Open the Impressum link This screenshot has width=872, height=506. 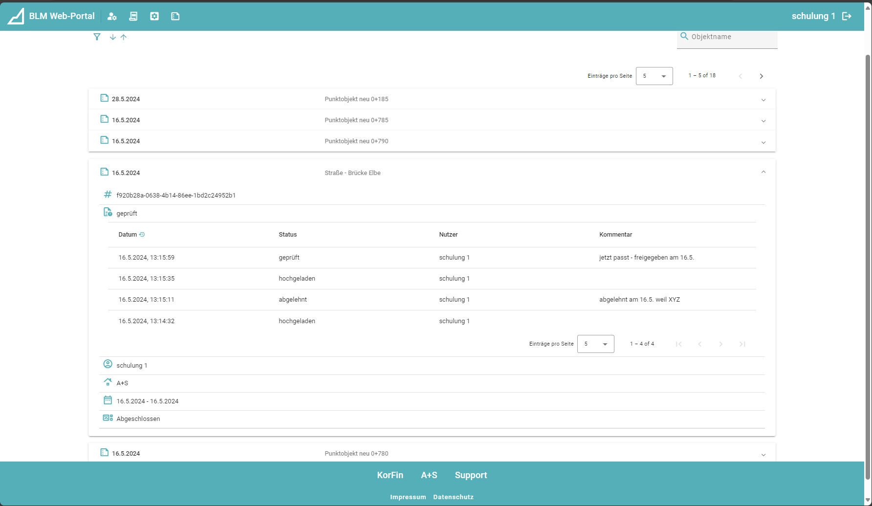[x=408, y=497]
